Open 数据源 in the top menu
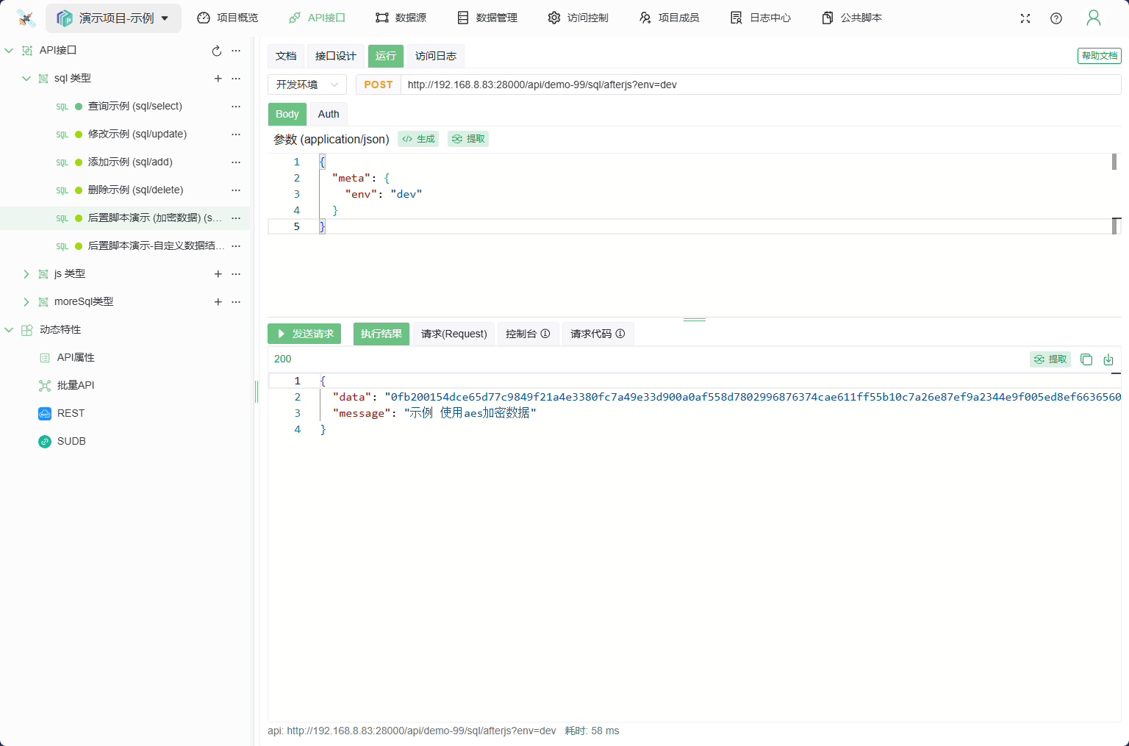Viewport: 1129px width, 746px height. point(401,18)
